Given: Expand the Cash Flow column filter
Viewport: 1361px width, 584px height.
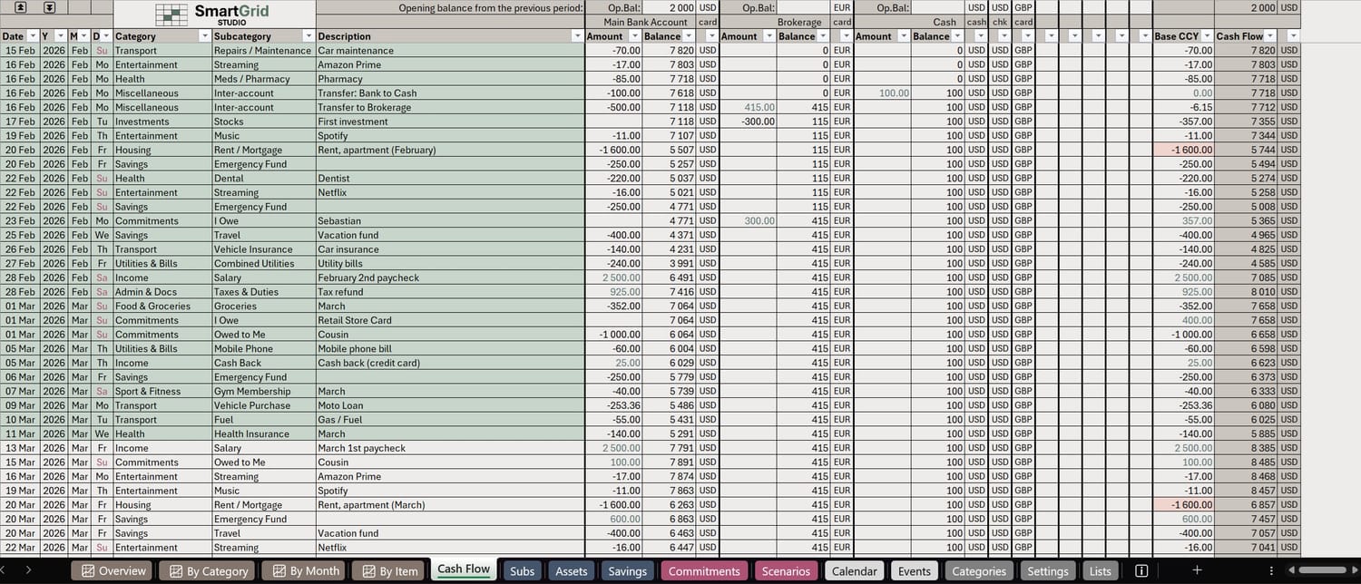Looking at the screenshot, I should tap(1292, 36).
